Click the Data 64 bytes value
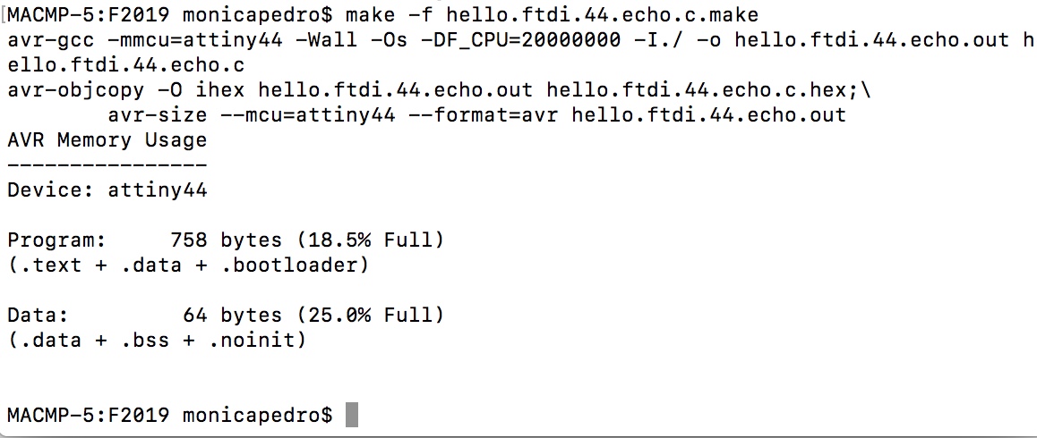The height and width of the screenshot is (438, 1037). pyautogui.click(x=232, y=316)
